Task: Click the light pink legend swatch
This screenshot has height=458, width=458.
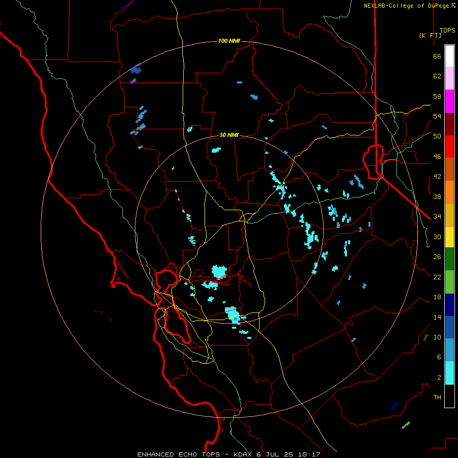Action: [x=449, y=78]
